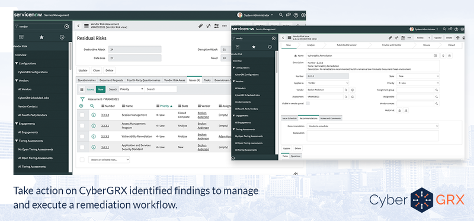Select checkbox for Vulnerability Remediation row

82,136
